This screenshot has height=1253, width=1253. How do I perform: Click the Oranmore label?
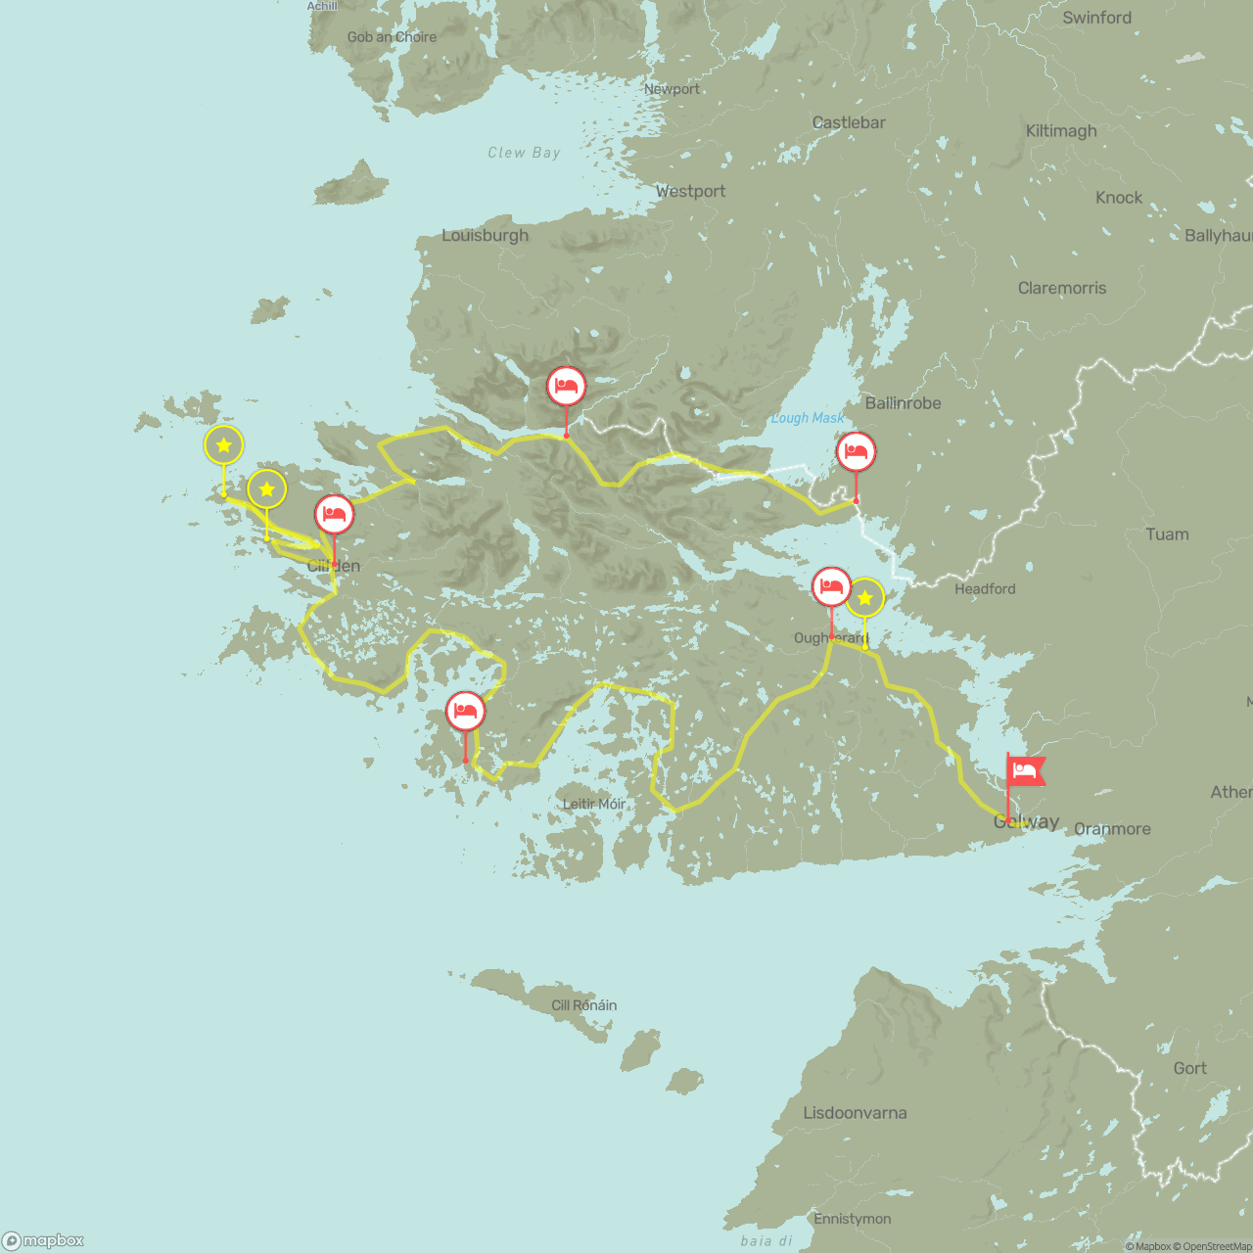1112,829
